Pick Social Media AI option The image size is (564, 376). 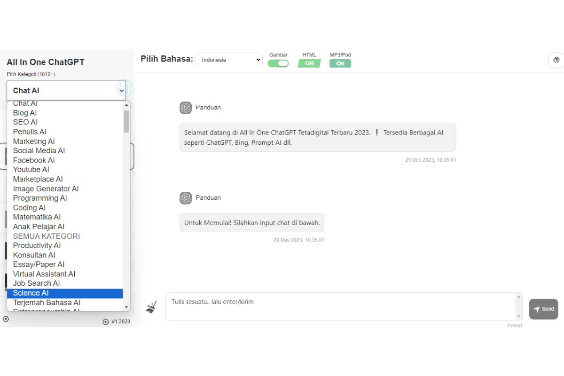(x=65, y=151)
